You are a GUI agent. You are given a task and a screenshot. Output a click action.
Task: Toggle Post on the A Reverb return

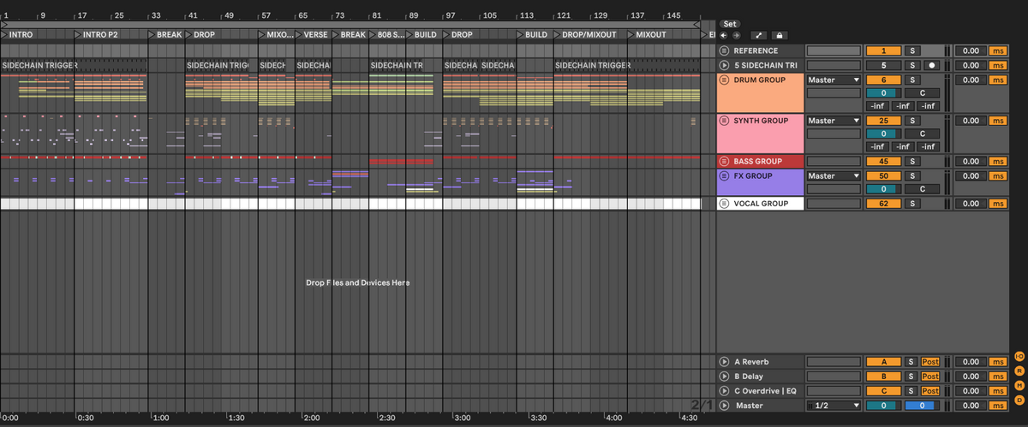[929, 362]
